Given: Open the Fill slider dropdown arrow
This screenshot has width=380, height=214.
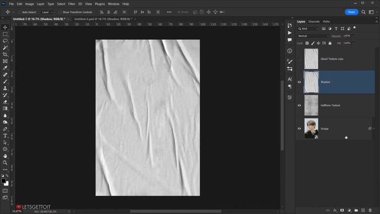Looking at the screenshot, I should click(x=354, y=43).
